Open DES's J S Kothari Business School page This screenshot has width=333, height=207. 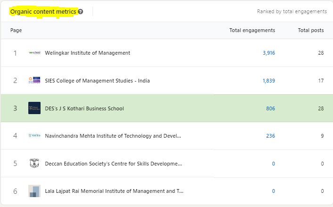[x=84, y=108]
